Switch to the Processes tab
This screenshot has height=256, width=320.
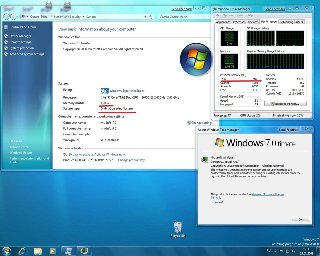pos(239,22)
